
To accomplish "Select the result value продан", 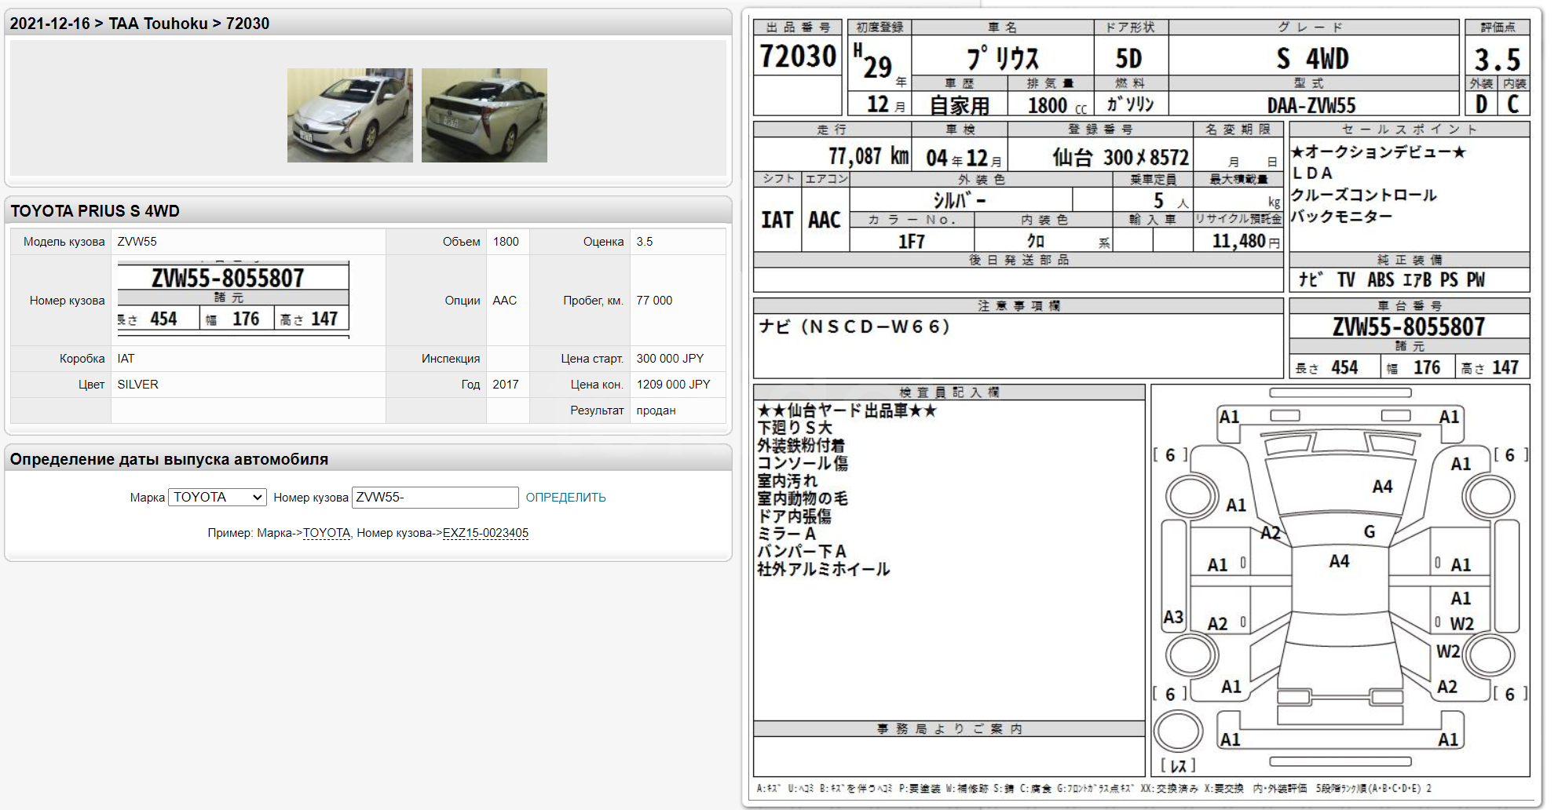I will tap(656, 410).
